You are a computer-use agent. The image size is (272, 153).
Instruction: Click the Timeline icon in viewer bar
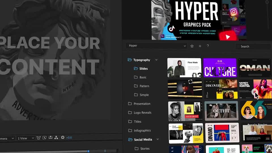(50, 138)
